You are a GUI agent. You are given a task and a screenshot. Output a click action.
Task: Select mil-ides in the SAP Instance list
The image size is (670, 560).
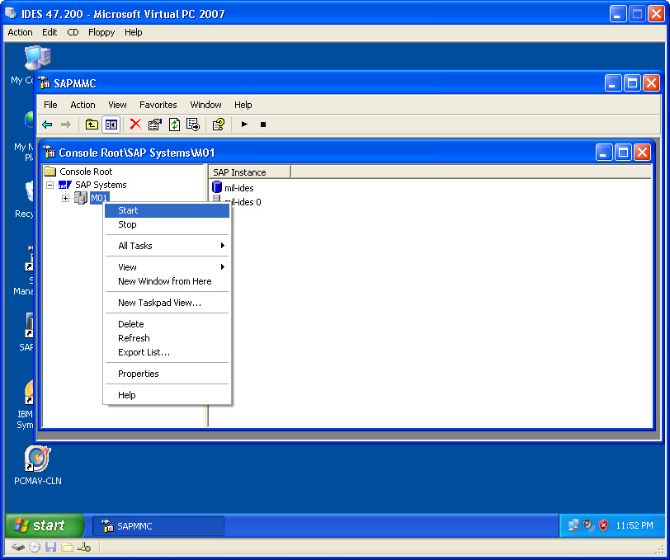[x=238, y=188]
